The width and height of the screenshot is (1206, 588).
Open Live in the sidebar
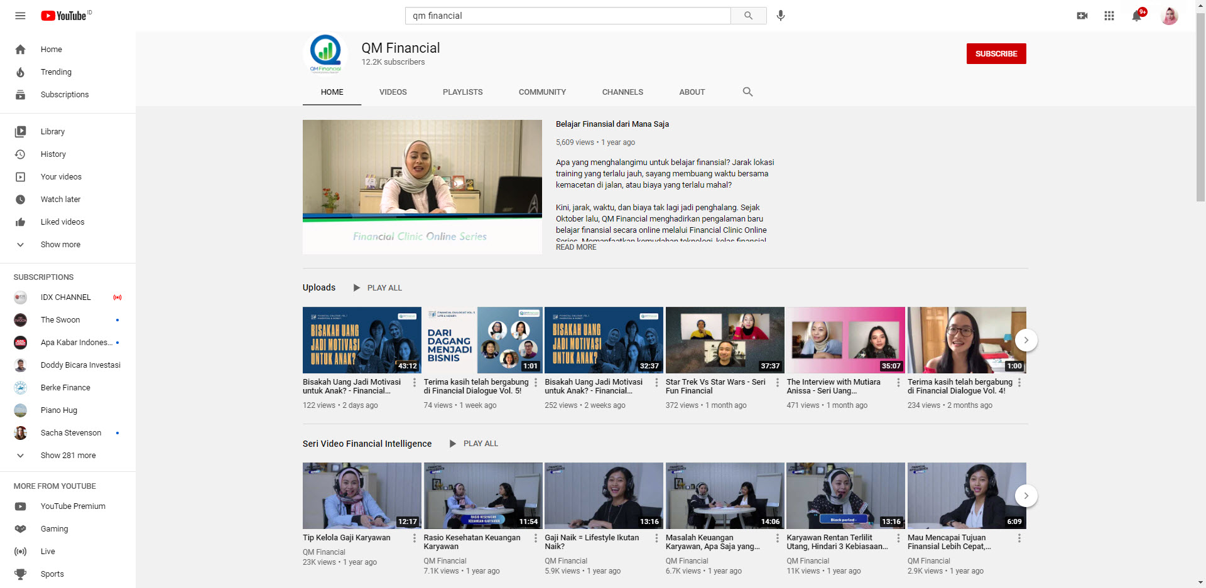68,552
